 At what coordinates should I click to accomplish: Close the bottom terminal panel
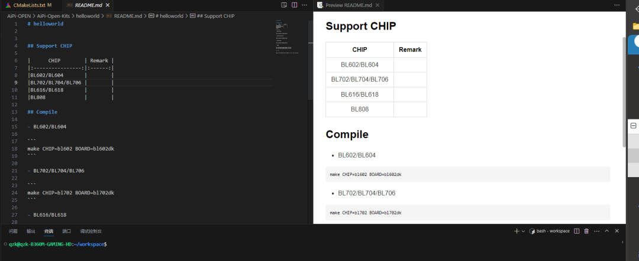(617, 231)
